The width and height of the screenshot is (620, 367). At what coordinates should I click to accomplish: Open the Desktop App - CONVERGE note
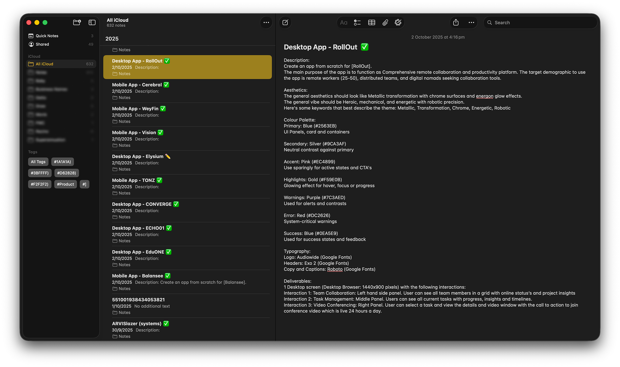tap(188, 210)
